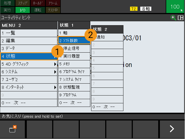Click the 100% speed override indicator
Viewport: 185px width, 139px height.
tap(175, 7)
